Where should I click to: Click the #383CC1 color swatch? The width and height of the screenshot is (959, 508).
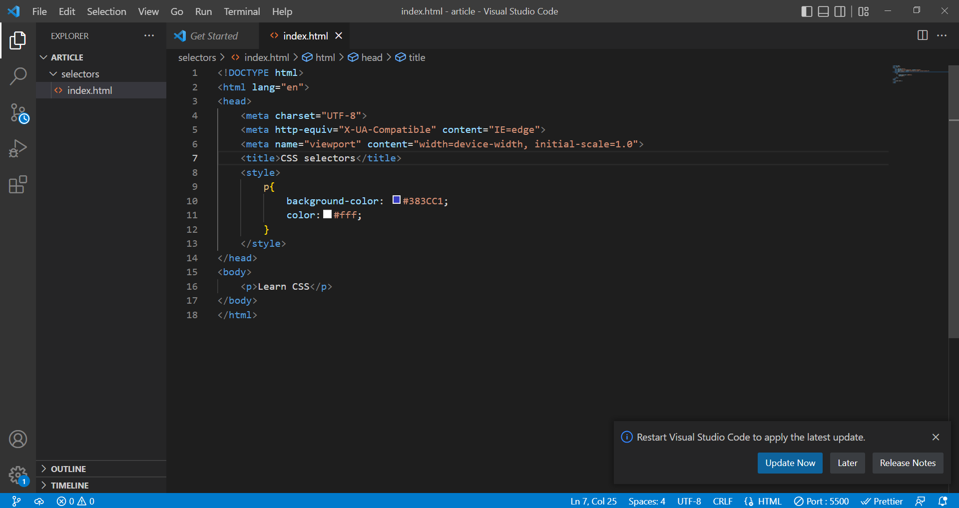click(397, 200)
